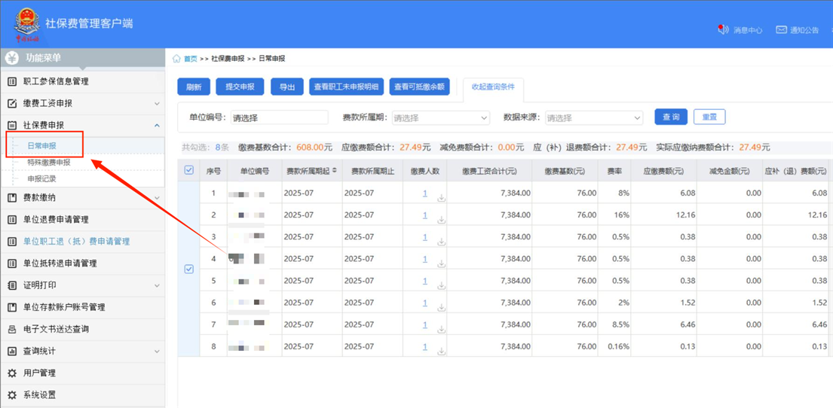
Task: Click the 电子文书送达查询 printer icon
Action: (x=12, y=329)
